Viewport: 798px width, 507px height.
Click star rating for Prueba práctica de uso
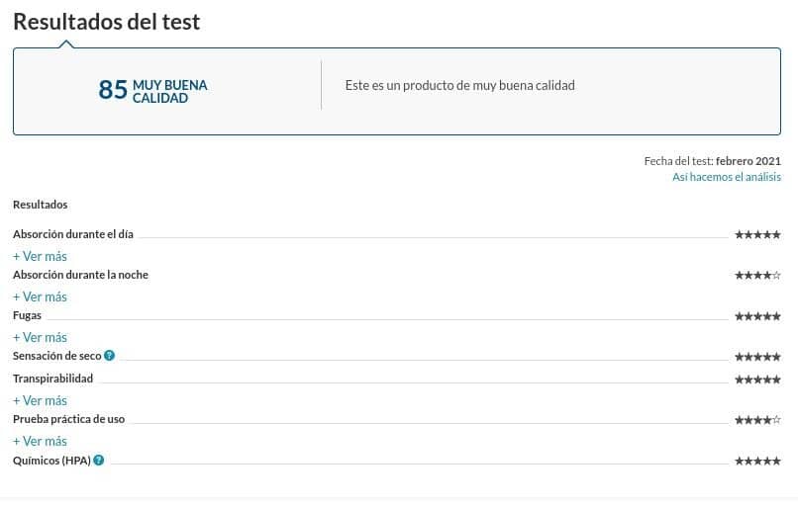[x=757, y=420]
